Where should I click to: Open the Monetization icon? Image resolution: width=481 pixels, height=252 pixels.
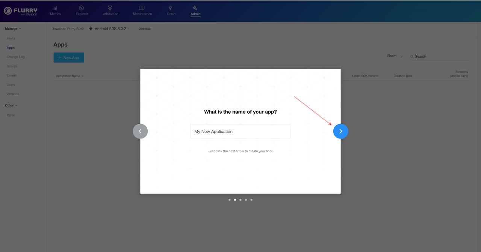pyautogui.click(x=142, y=8)
